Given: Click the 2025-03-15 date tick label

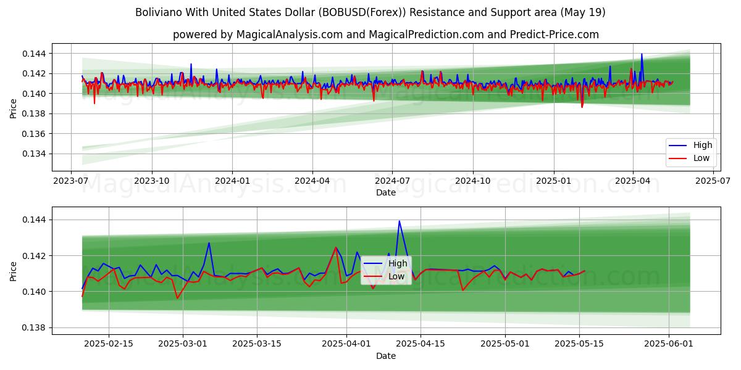Looking at the screenshot, I should tap(257, 344).
